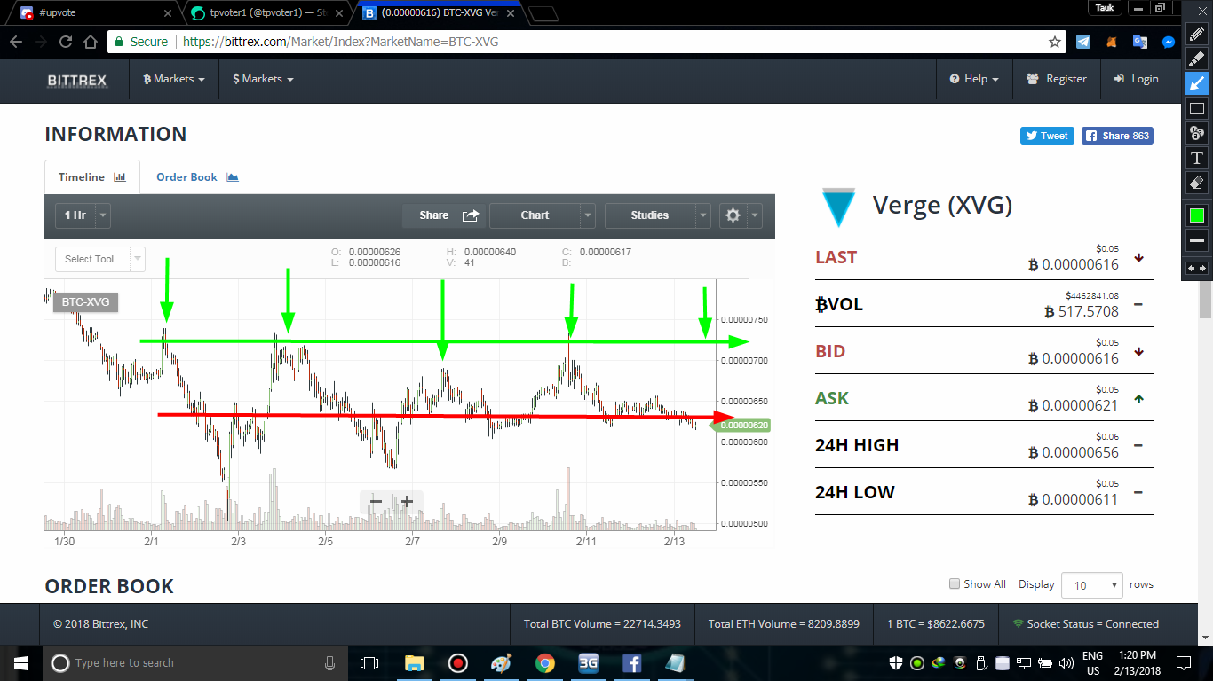
Task: Open the Bitcoin Markets dropdown menu
Action: point(174,79)
